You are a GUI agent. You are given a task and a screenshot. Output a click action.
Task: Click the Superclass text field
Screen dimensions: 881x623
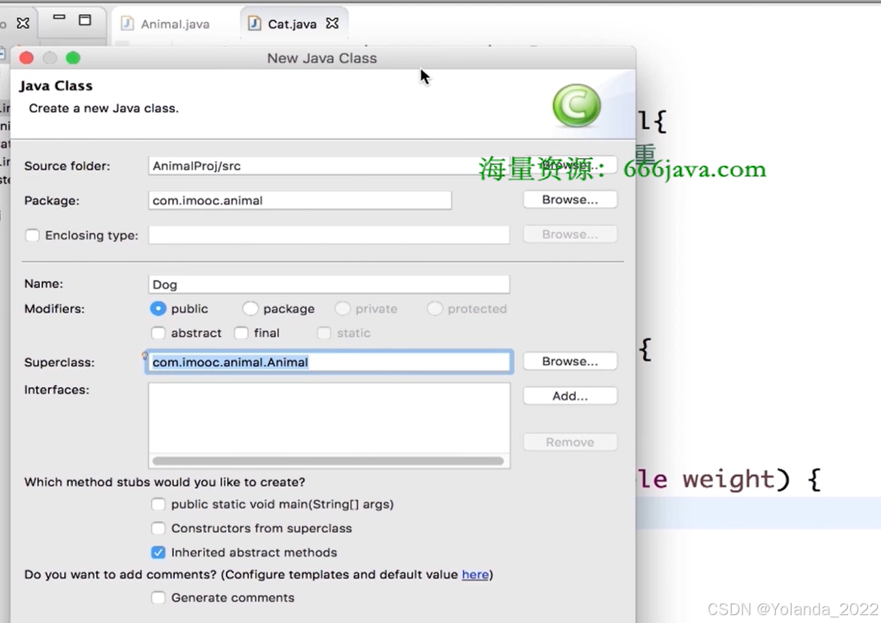coord(329,362)
